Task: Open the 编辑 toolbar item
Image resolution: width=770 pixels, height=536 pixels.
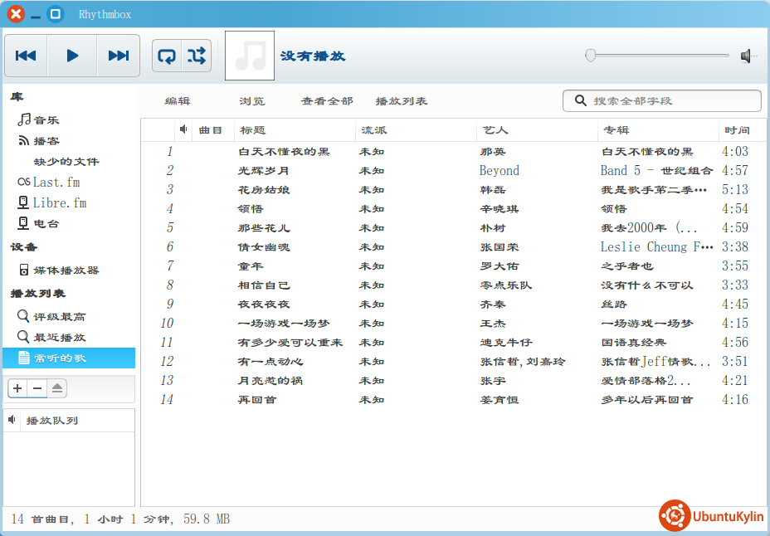Action: [x=178, y=101]
